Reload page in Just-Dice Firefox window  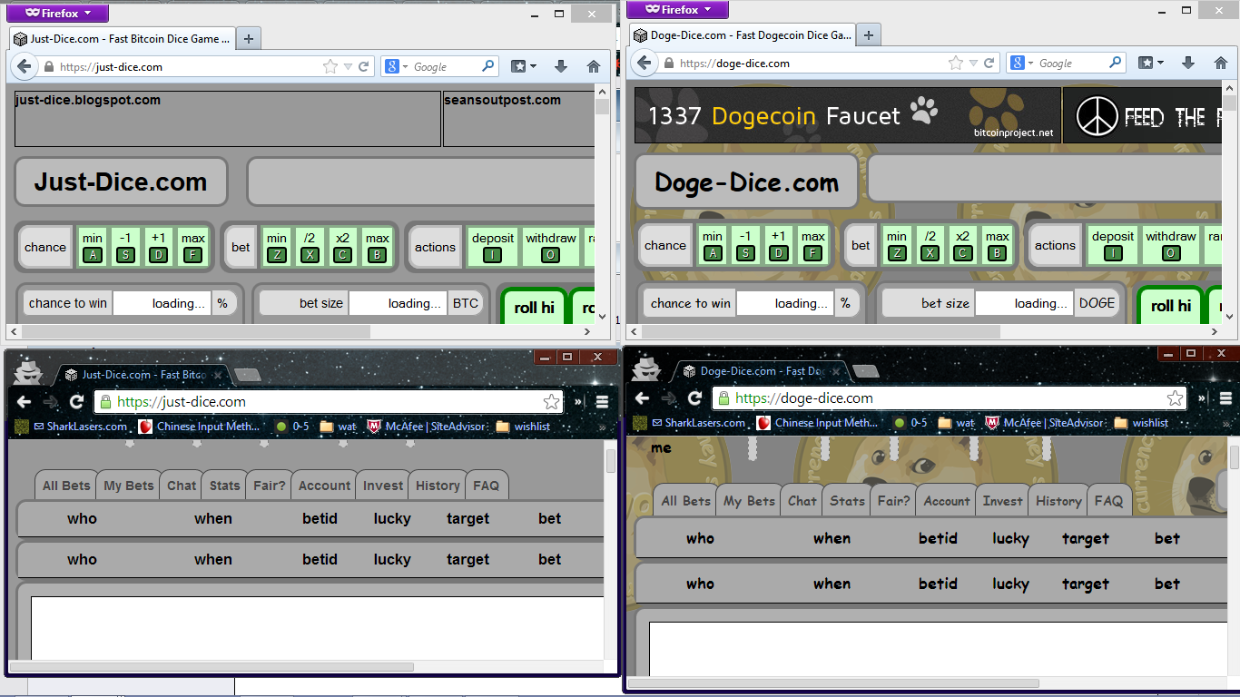(x=364, y=66)
